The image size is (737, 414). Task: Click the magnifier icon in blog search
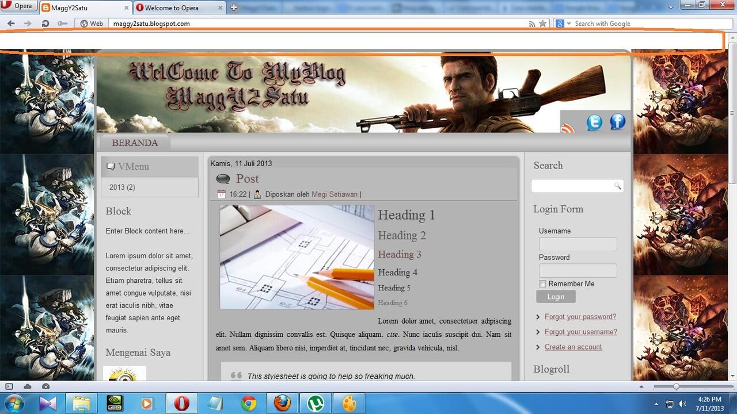click(x=617, y=186)
